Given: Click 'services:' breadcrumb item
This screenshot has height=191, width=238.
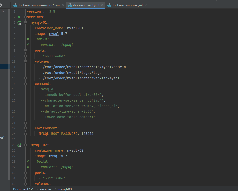Looking at the screenshot, I should [46, 189].
